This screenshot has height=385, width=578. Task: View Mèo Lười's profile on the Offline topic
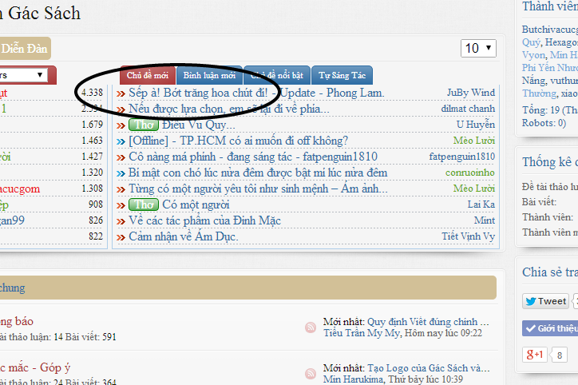click(474, 141)
